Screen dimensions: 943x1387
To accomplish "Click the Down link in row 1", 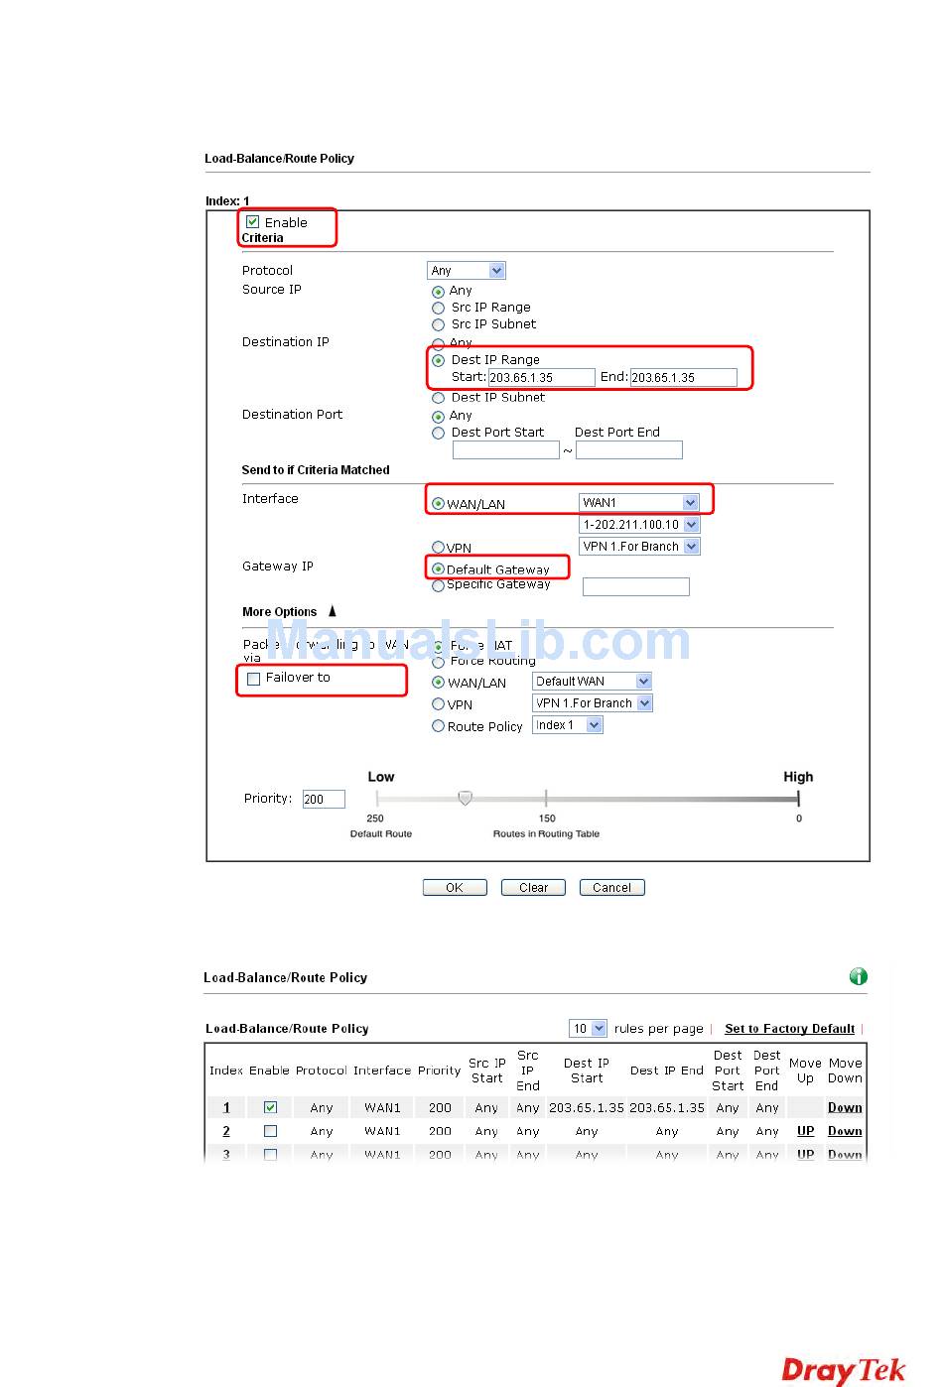I will click(845, 1107).
